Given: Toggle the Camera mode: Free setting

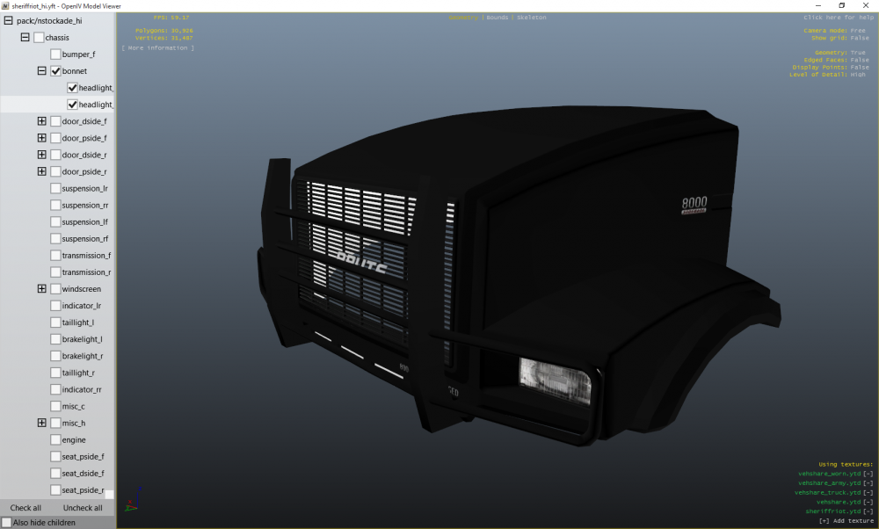Looking at the screenshot, I should pyautogui.click(x=835, y=31).
